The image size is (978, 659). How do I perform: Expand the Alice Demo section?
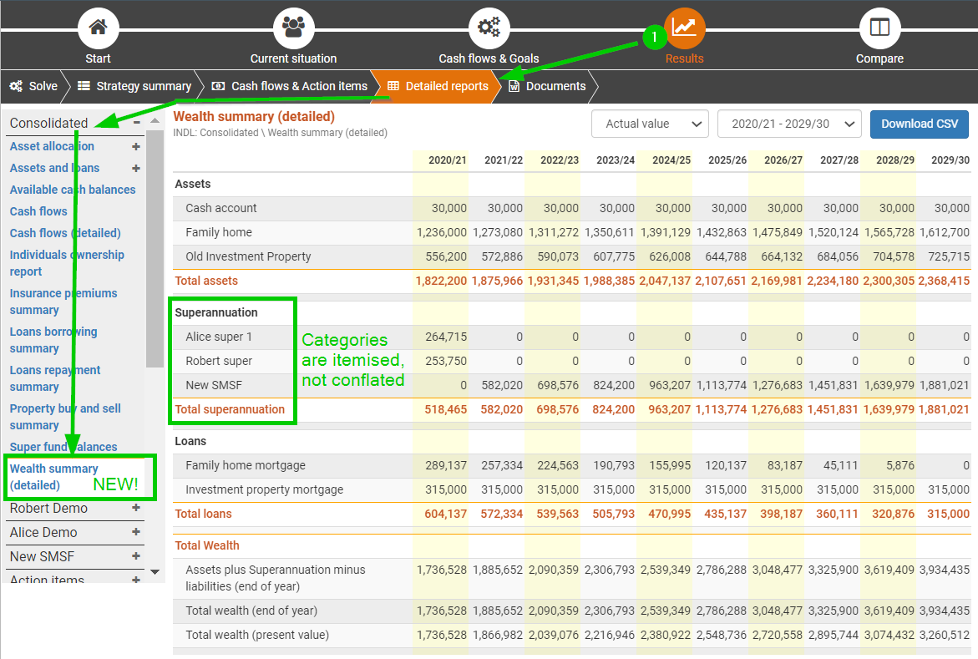[136, 532]
